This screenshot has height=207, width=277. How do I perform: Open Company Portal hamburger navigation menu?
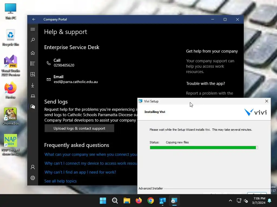click(33, 29)
